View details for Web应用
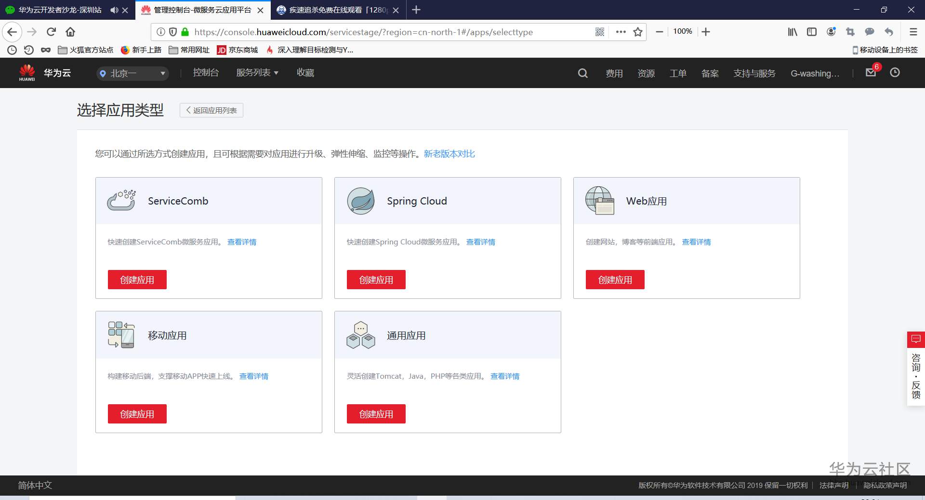This screenshot has width=925, height=500. tap(697, 242)
